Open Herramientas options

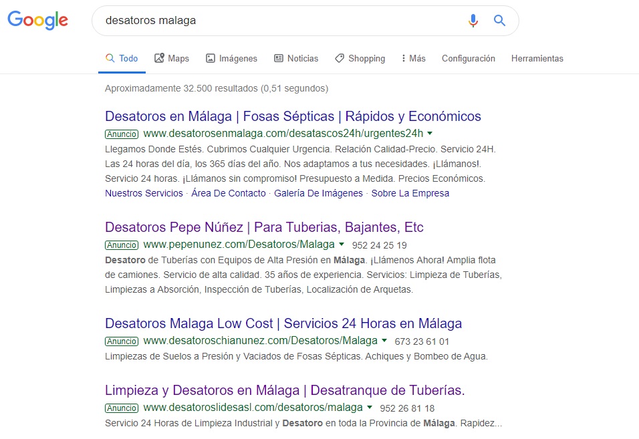click(x=537, y=58)
